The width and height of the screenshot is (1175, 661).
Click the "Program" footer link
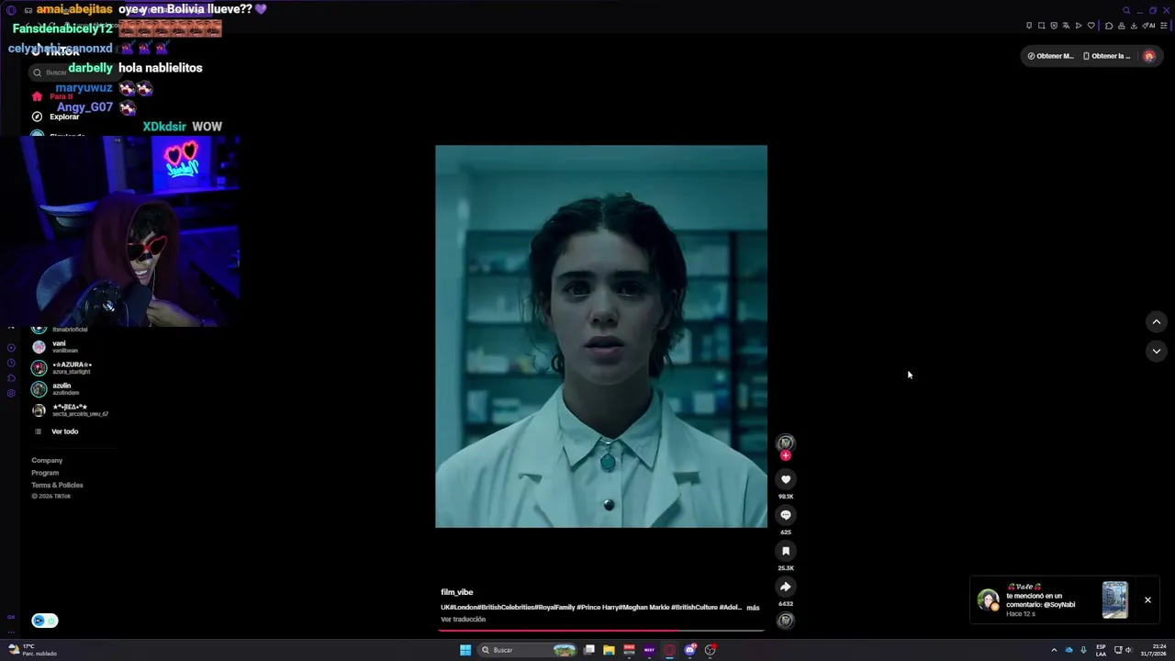click(x=45, y=473)
